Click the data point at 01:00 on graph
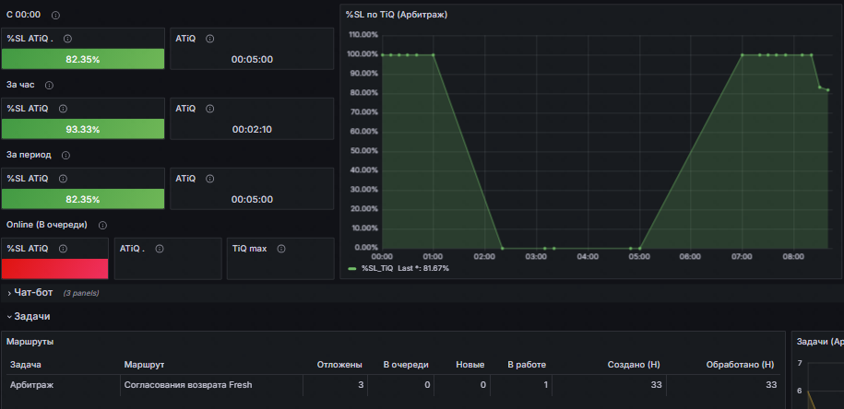 (433, 55)
